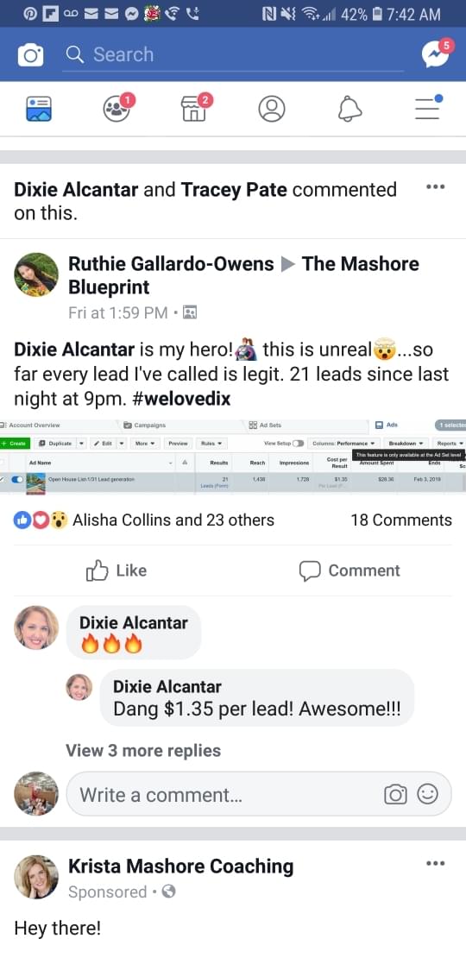Open the Profile tab icon
The width and height of the screenshot is (466, 958).
point(272,109)
